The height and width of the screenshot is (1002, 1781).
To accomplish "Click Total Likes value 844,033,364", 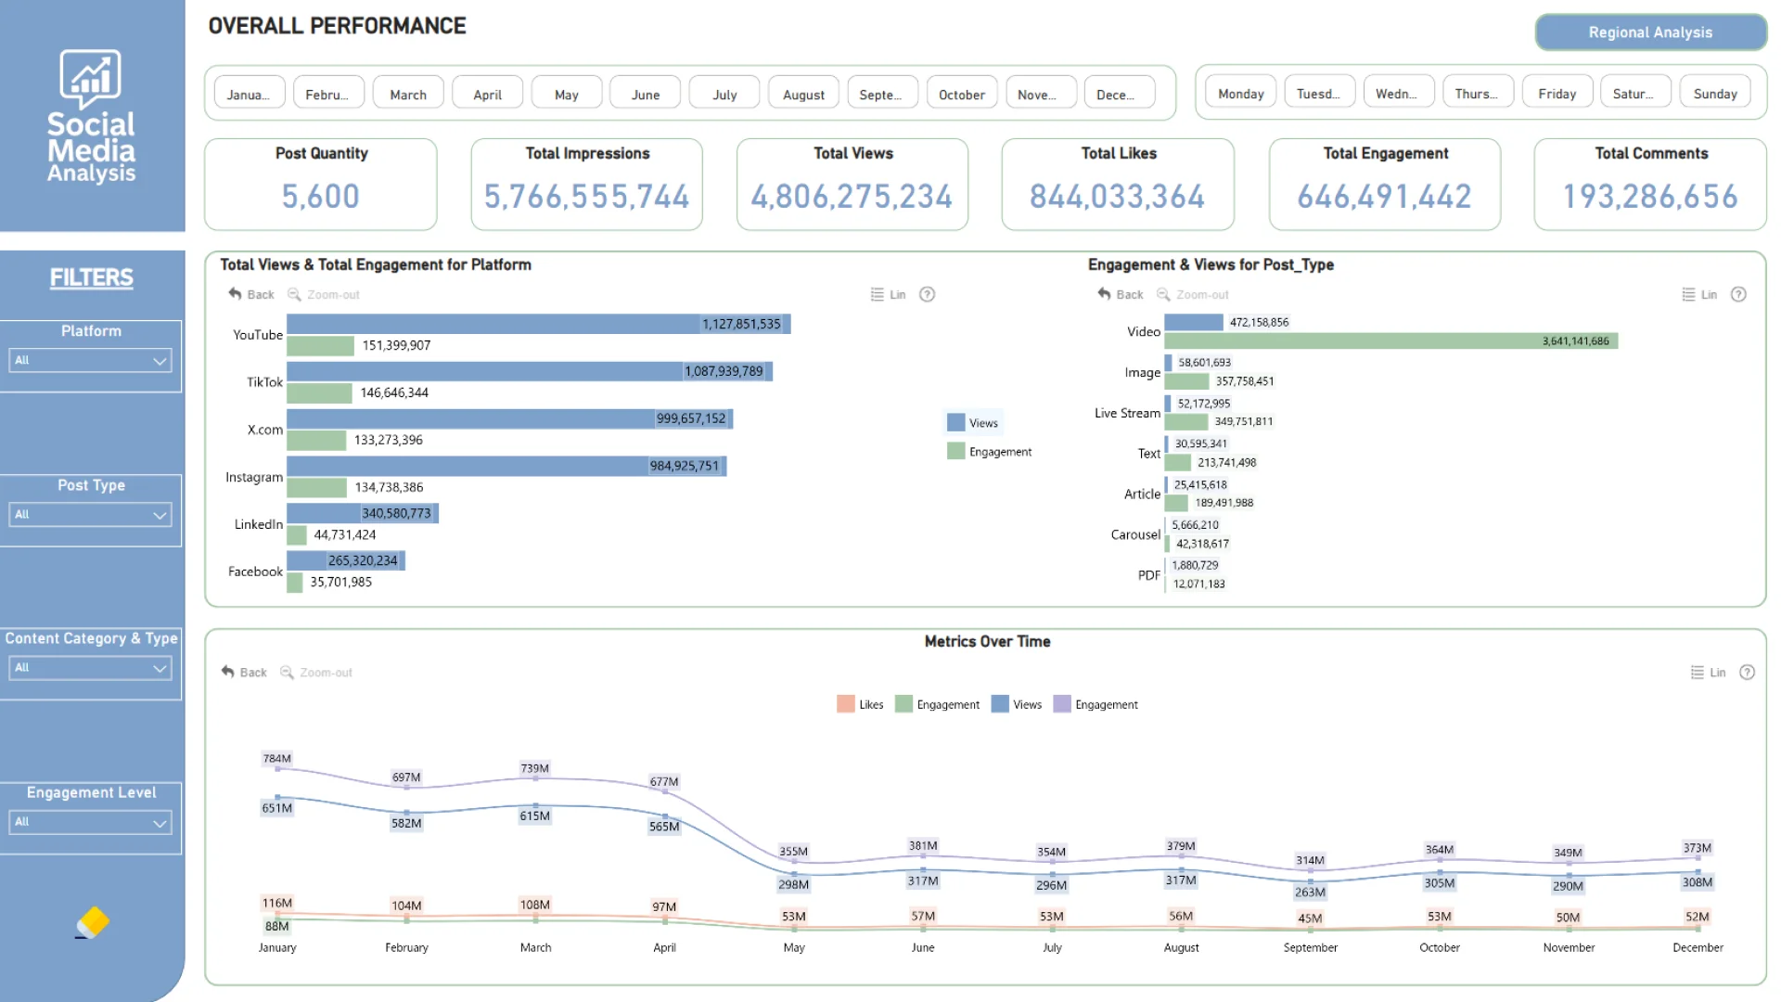I will point(1117,197).
